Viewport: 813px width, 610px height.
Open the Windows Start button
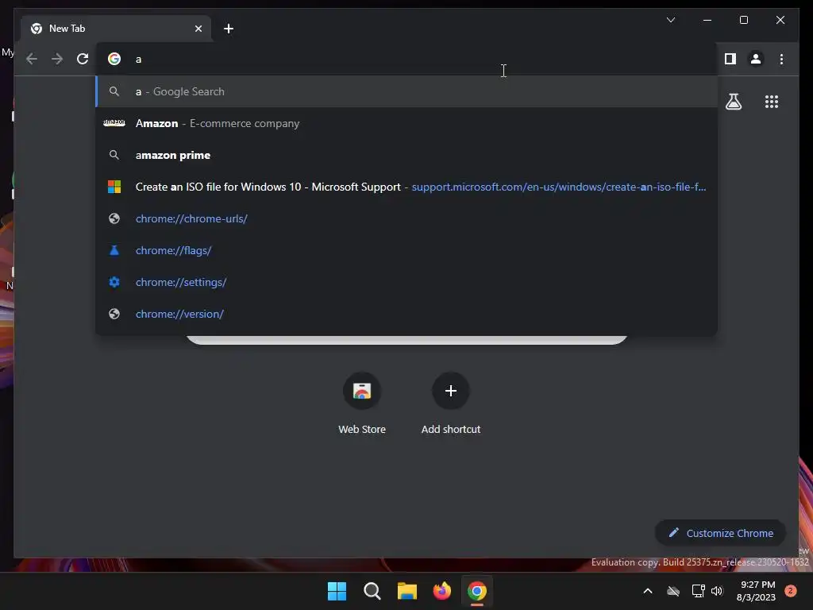[x=337, y=591]
